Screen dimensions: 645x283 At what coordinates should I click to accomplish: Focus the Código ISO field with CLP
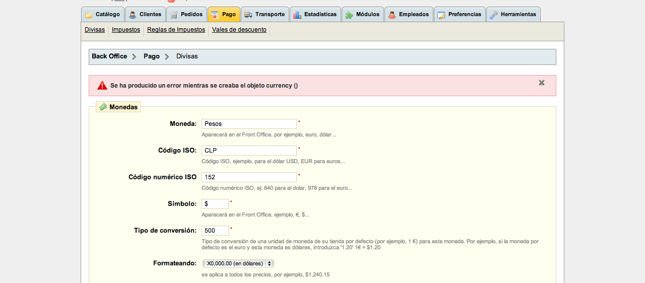pyautogui.click(x=249, y=151)
